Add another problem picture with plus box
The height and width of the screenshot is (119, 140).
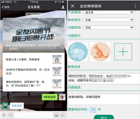click(123, 52)
